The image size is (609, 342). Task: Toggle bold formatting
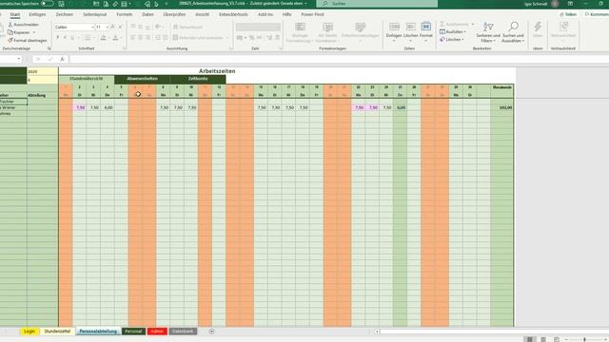(x=58, y=38)
